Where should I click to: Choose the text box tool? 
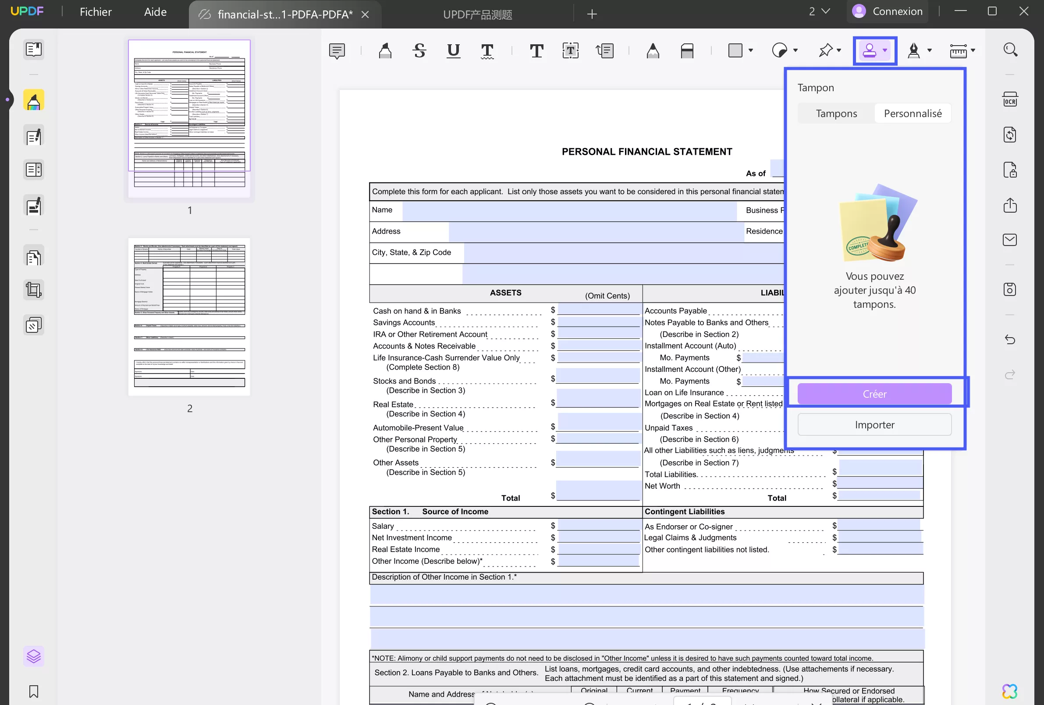(x=570, y=50)
